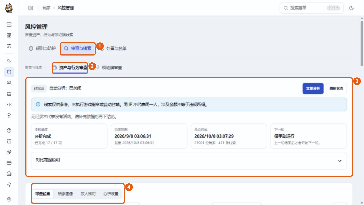Switch to the 审查与线索 tab
Viewport: 364px width, 205px height.
[78, 48]
